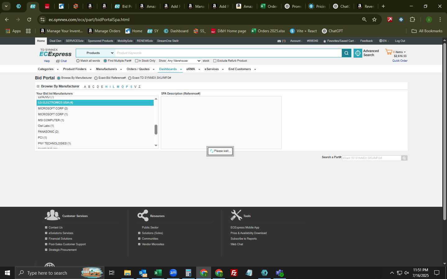Open Chrome extensions puzzle icon

[412, 20]
